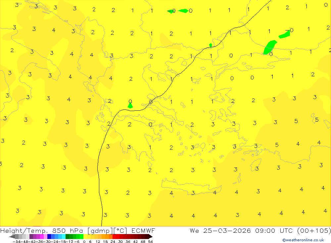Screen dimensions: 331x243
Task: Click the legend value "6" (positive)
Action: [90, 242]
